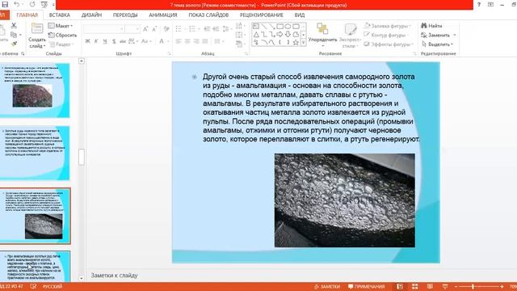Click the Undo arrow in quick access toolbar
517x291 pixels.
point(16,5)
